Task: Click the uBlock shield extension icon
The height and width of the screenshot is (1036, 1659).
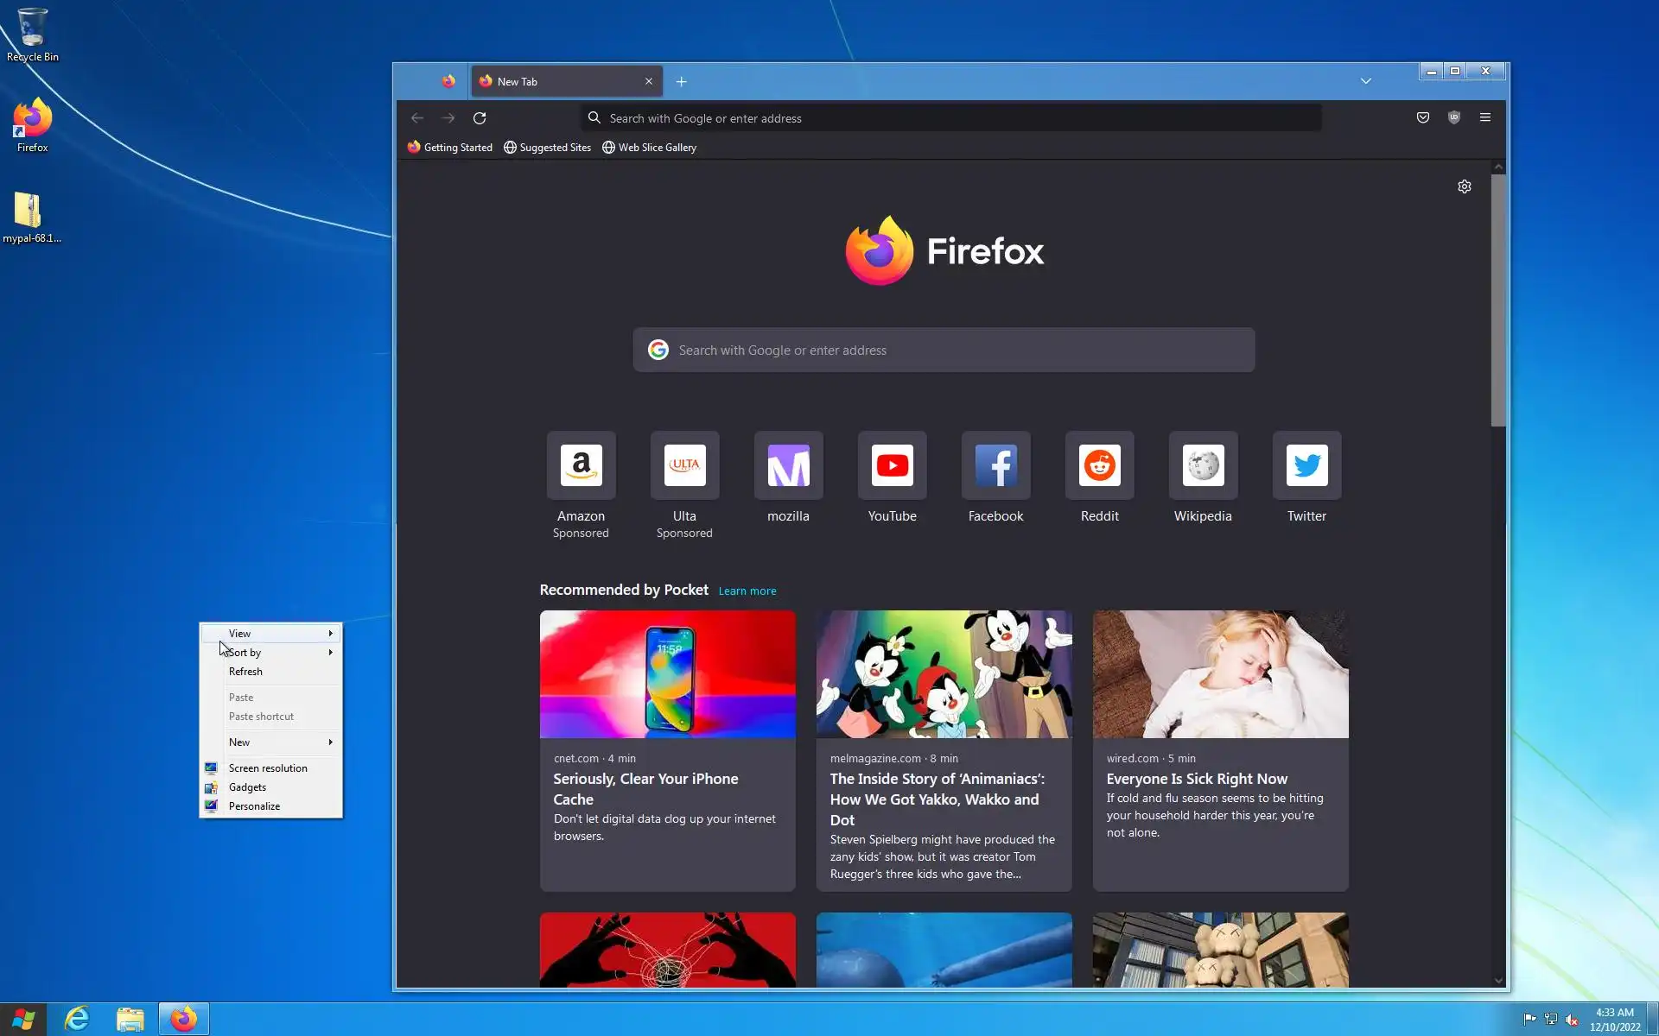Action: coord(1453,117)
